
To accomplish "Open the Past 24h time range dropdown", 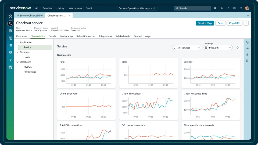I will [218, 48].
